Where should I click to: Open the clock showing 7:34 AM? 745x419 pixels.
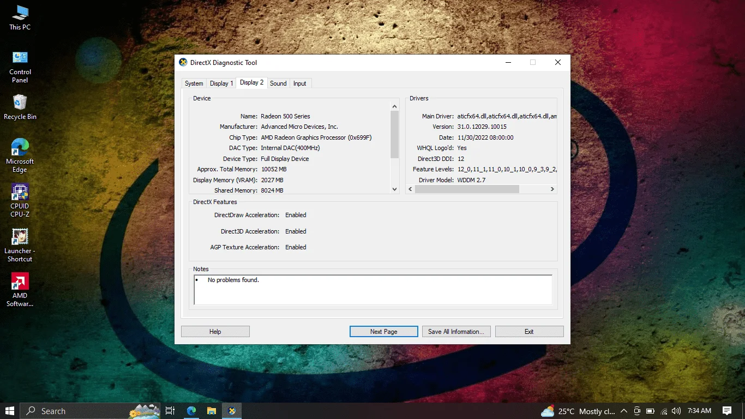pos(699,411)
